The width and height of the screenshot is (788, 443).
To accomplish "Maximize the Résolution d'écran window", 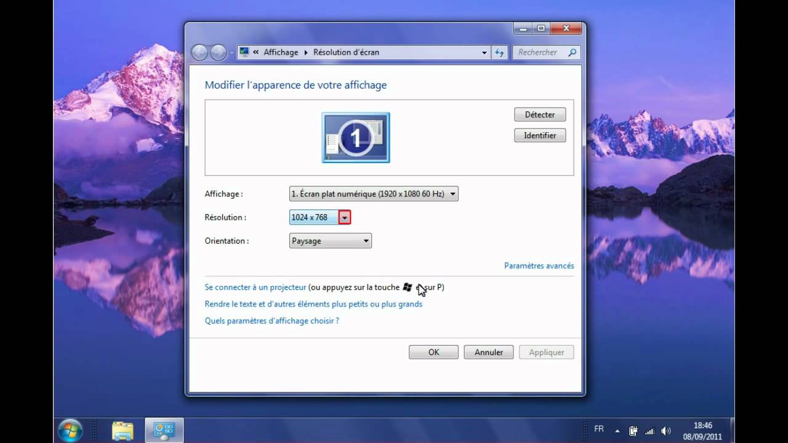I will (x=541, y=28).
